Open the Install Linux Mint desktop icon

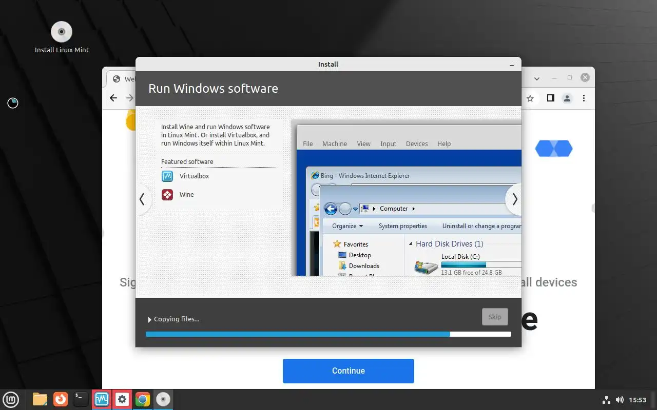(x=62, y=37)
